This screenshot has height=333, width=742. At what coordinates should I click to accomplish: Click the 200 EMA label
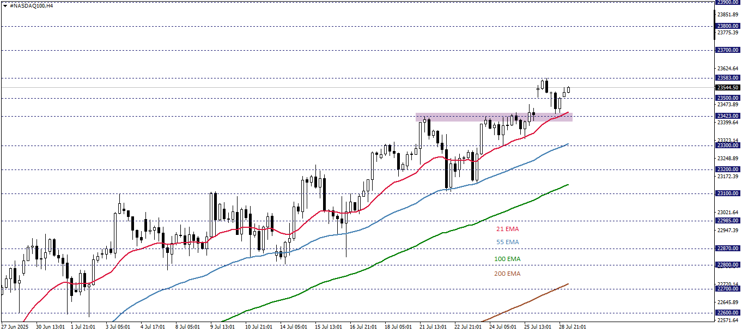[507, 274]
